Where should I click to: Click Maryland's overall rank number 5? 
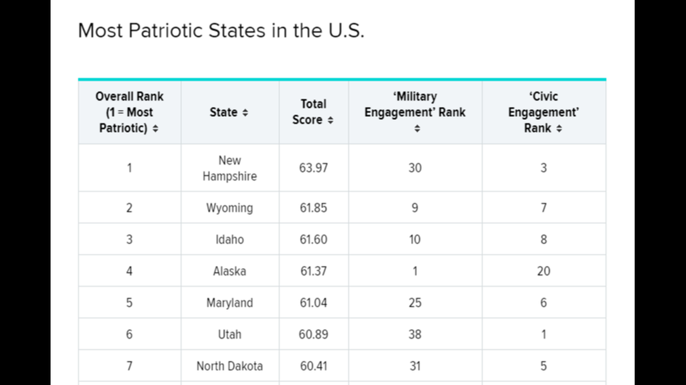coord(129,303)
